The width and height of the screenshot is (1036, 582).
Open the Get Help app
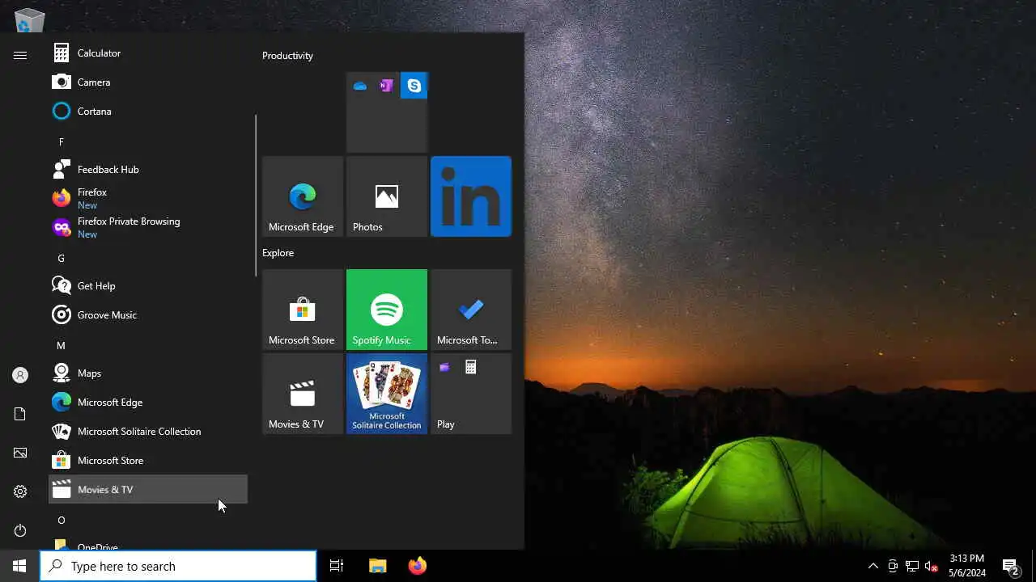point(148,286)
